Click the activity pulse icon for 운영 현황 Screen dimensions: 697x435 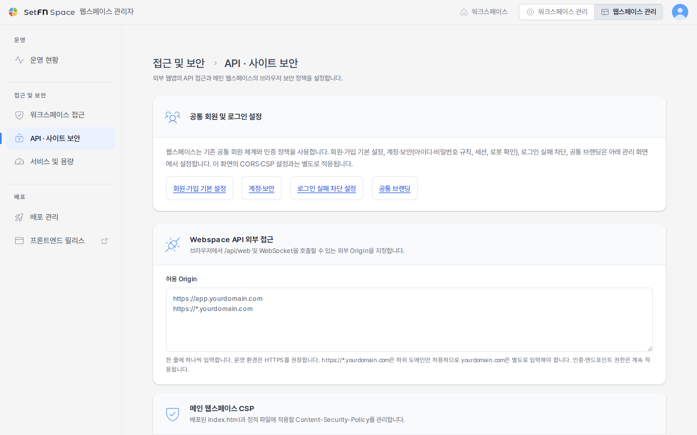pyautogui.click(x=19, y=60)
